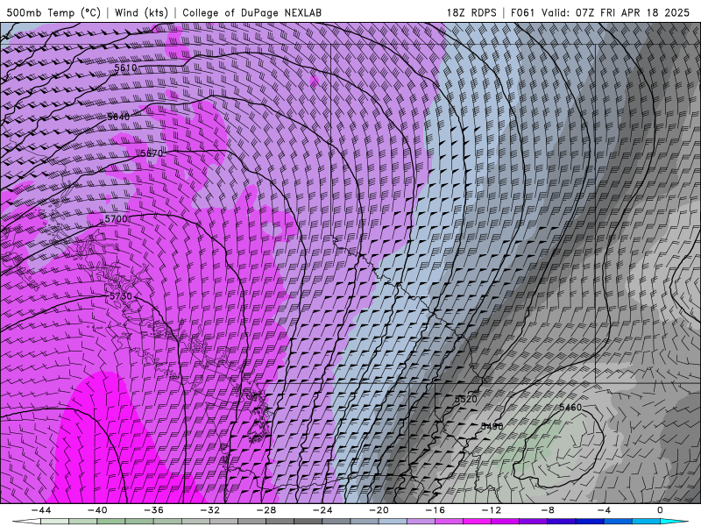701x526 pixels.
Task: Click the -44 colorbar value
Action: pyautogui.click(x=41, y=510)
